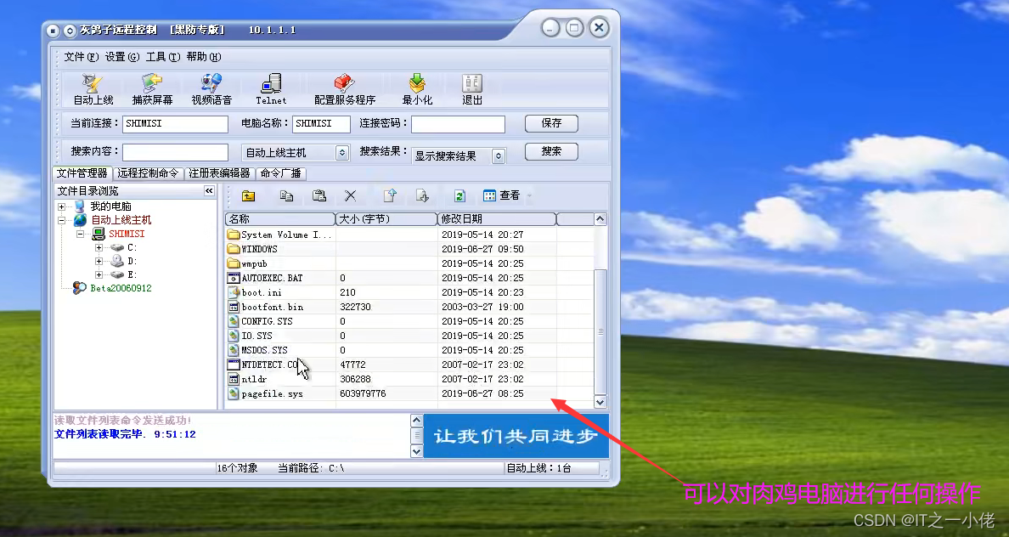Screen dimensions: 1009x537
Task: Open 配置服务程序 server configuration
Action: (344, 89)
